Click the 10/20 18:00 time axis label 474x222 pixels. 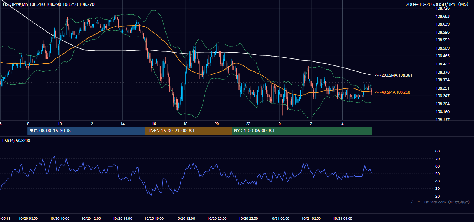185,219
